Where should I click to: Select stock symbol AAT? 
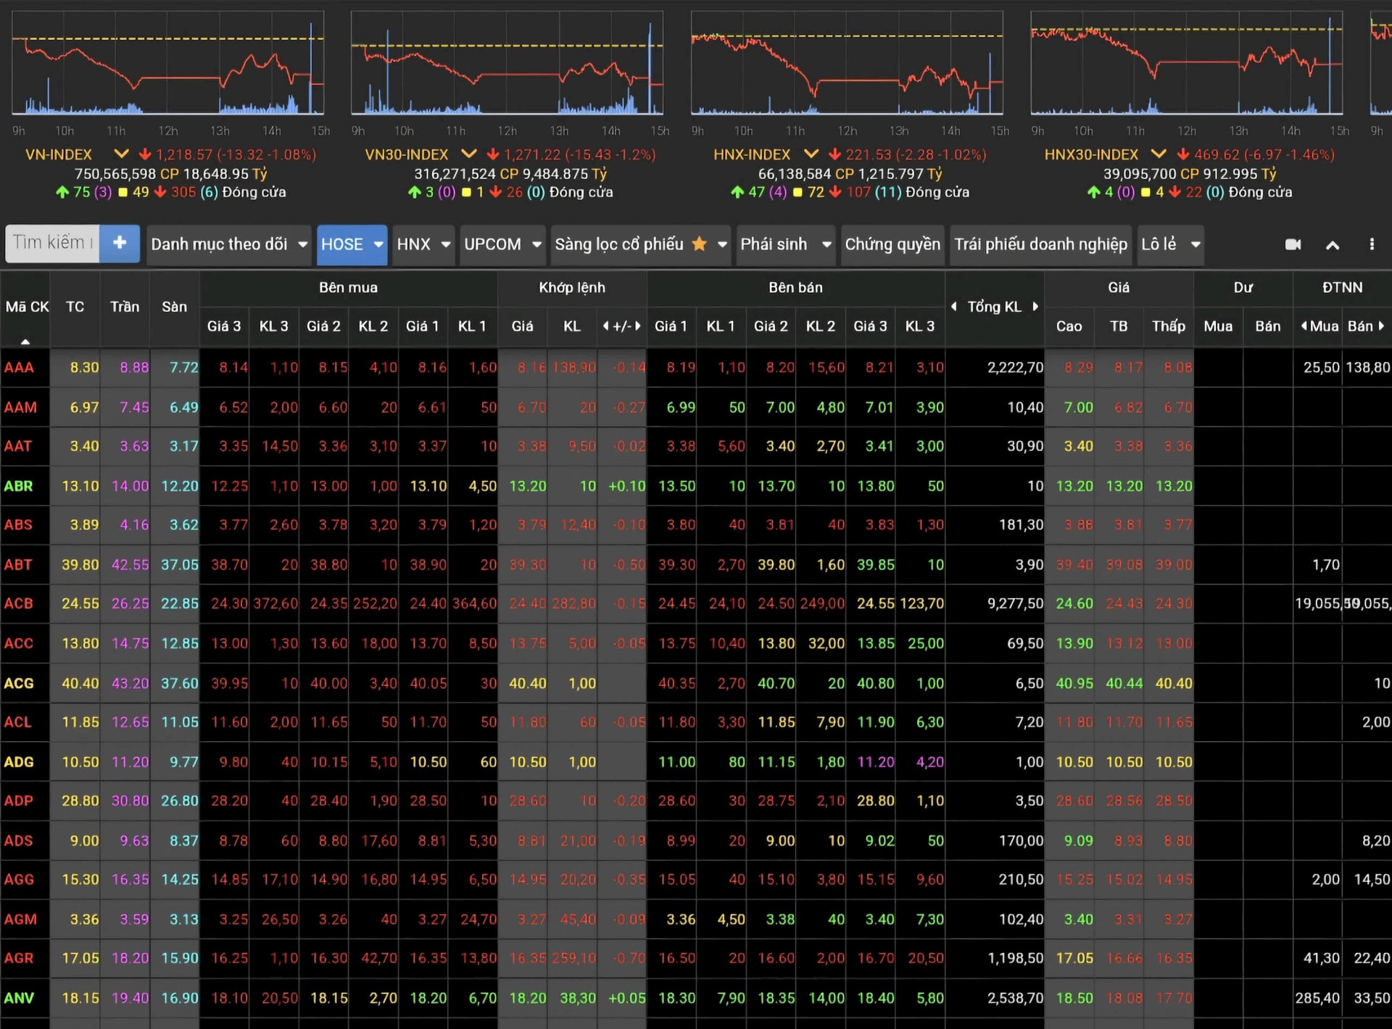[x=18, y=446]
